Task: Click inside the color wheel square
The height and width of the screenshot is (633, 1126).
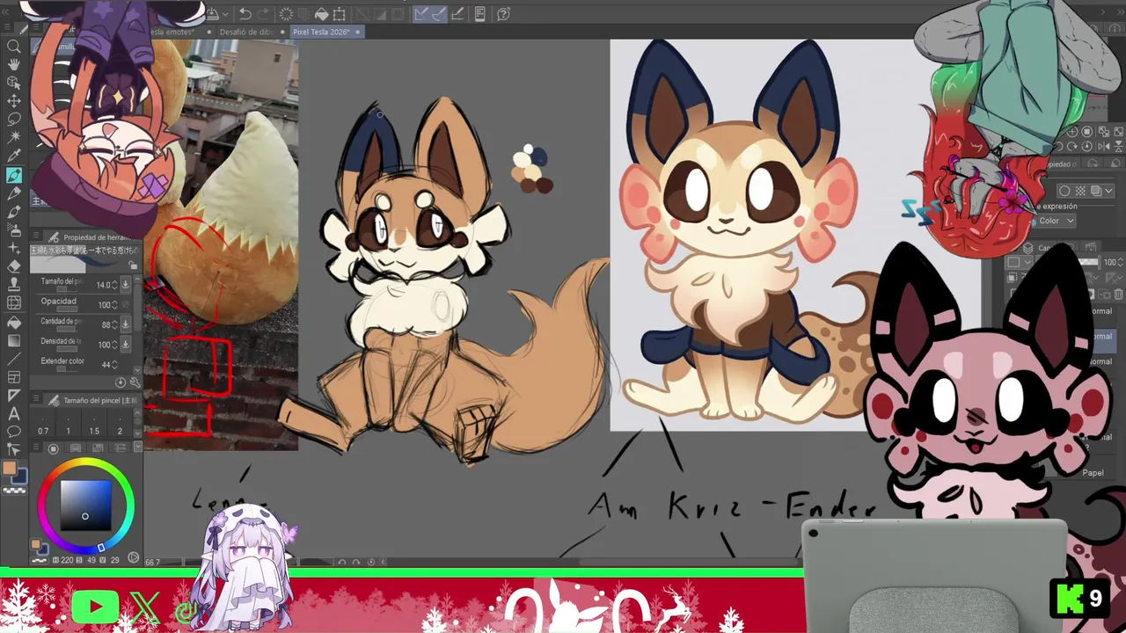Action: pos(85,504)
